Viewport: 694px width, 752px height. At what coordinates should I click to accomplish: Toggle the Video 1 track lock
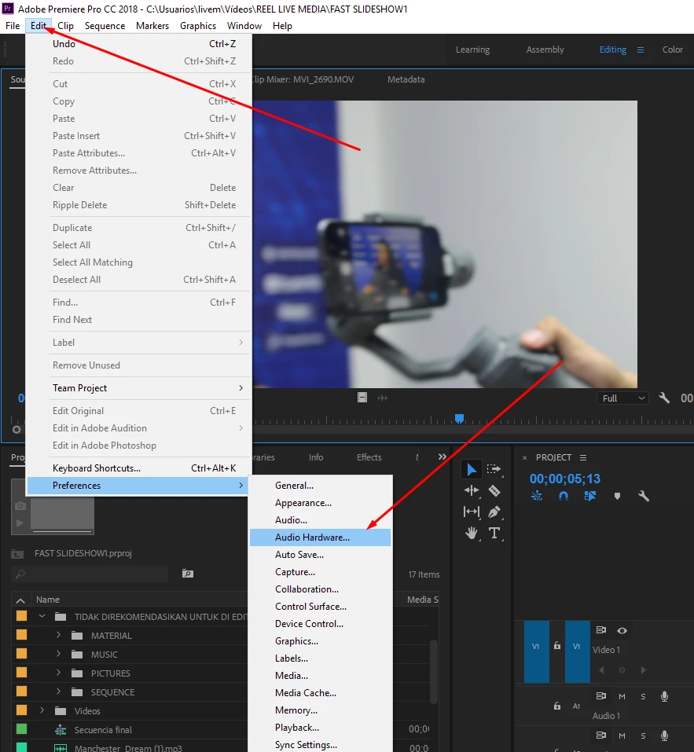[556, 646]
